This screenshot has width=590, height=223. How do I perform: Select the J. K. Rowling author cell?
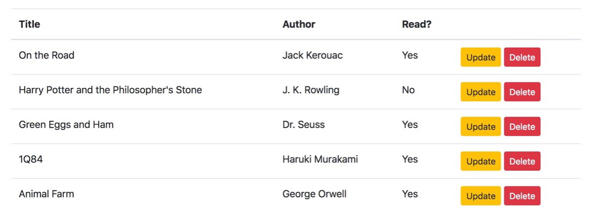(x=311, y=90)
